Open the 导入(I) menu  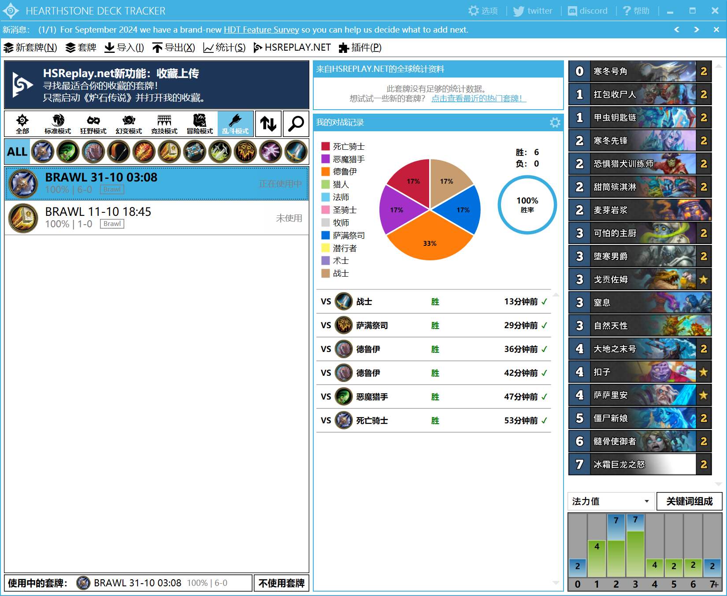pyautogui.click(x=124, y=47)
